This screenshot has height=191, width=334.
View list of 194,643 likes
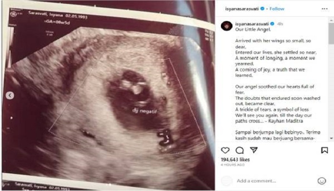[x=235, y=159]
